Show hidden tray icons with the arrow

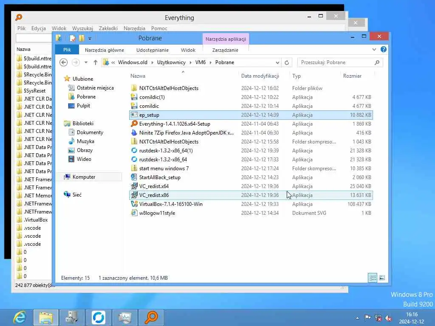coord(357,318)
